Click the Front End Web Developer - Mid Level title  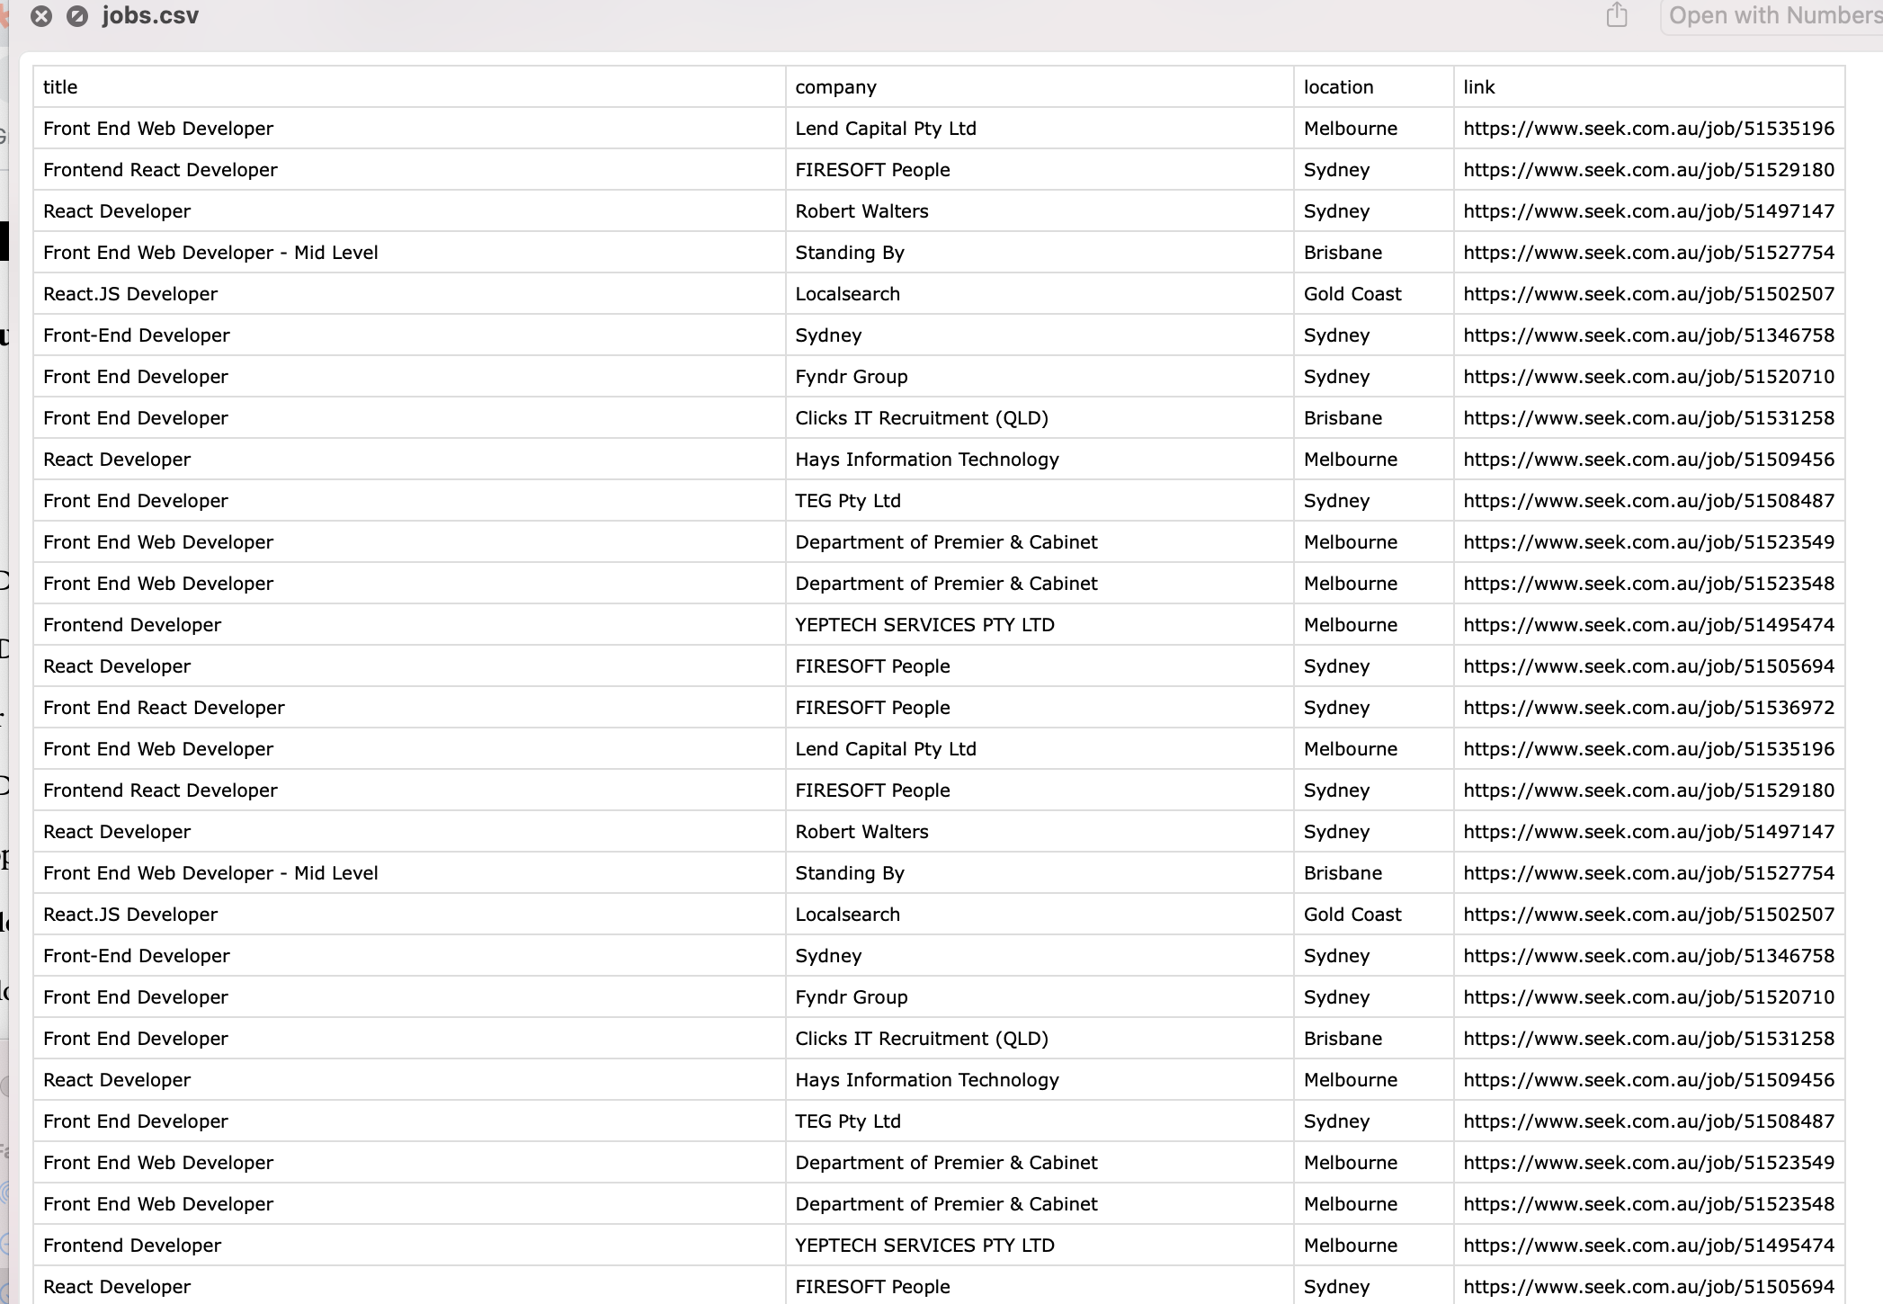(210, 252)
